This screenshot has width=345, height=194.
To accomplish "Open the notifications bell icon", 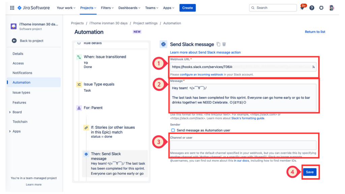I will pos(302,8).
